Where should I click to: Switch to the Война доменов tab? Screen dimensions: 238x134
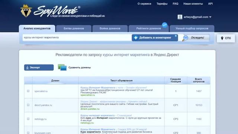pyautogui.click(x=110, y=29)
